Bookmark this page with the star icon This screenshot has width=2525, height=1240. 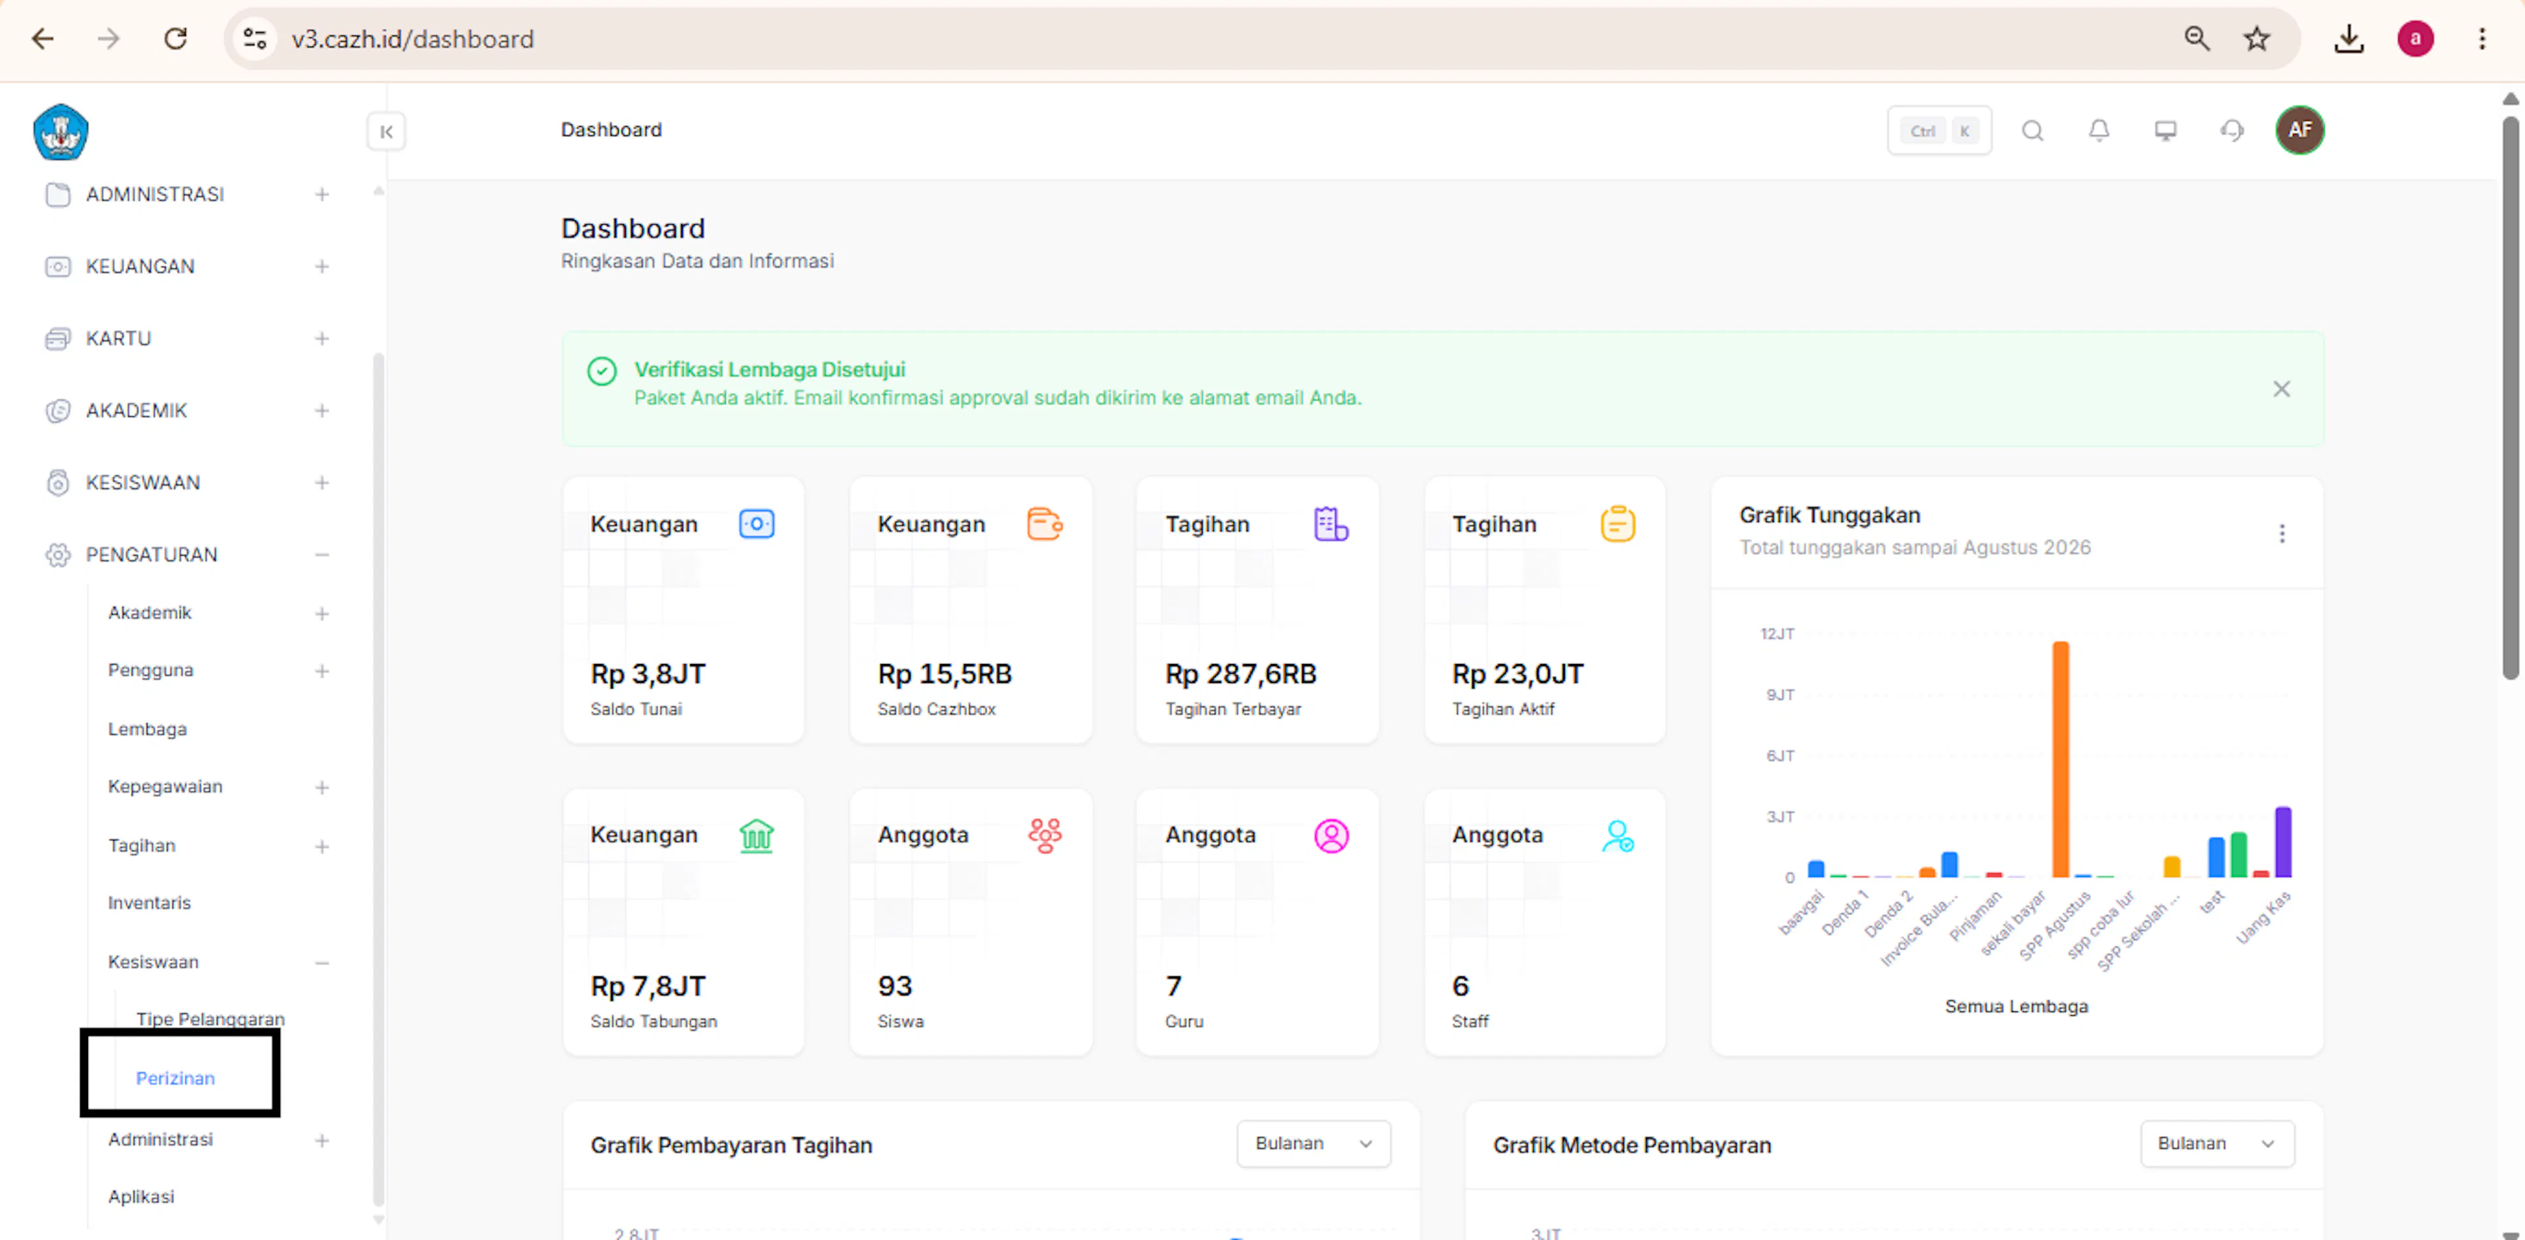2257,38
